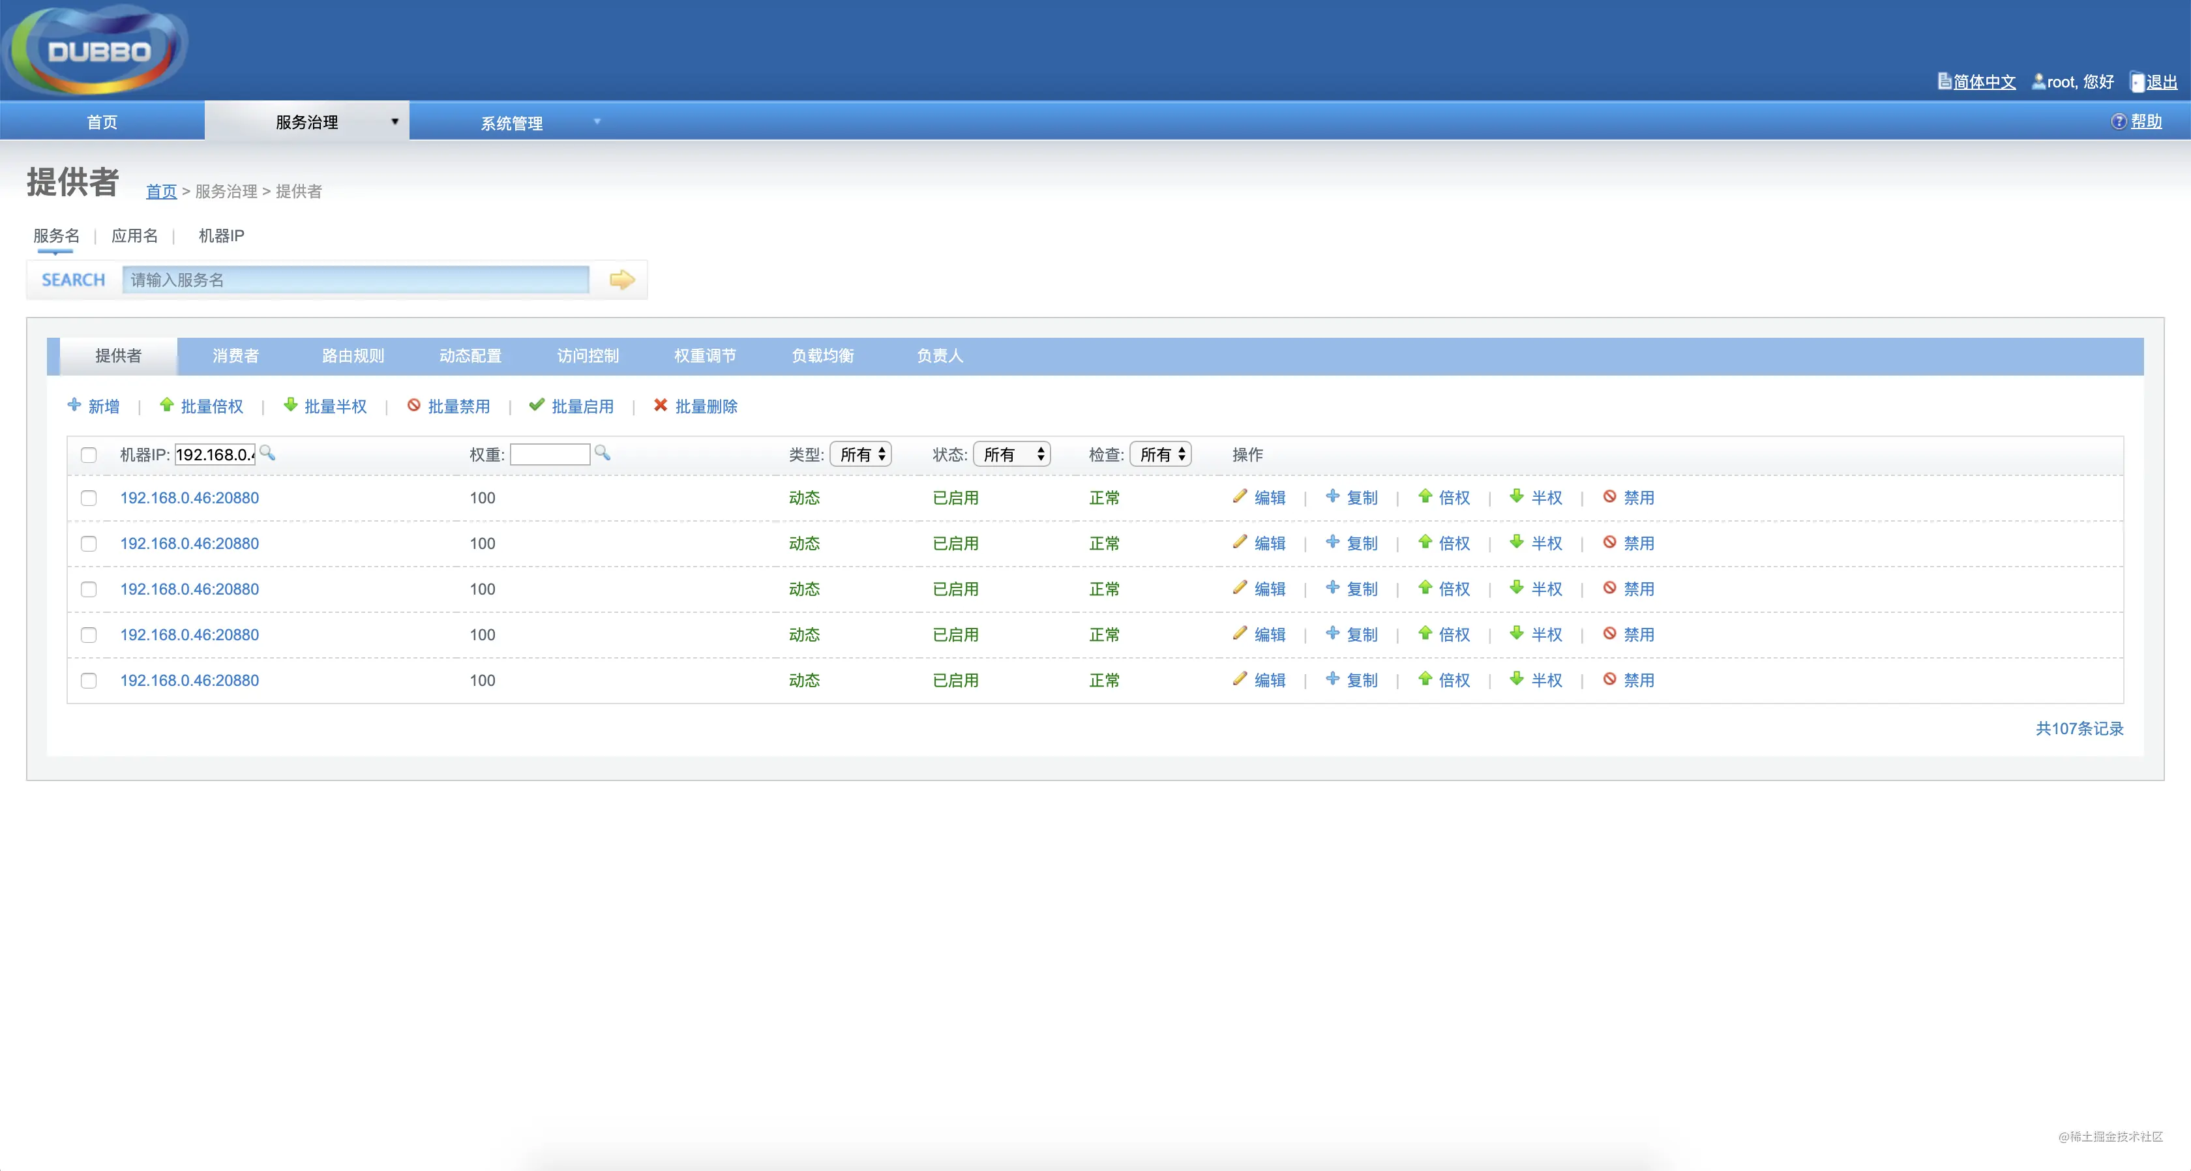This screenshot has width=2191, height=1171.
Task: Click the 请输入服务名 search input field
Action: (x=355, y=280)
